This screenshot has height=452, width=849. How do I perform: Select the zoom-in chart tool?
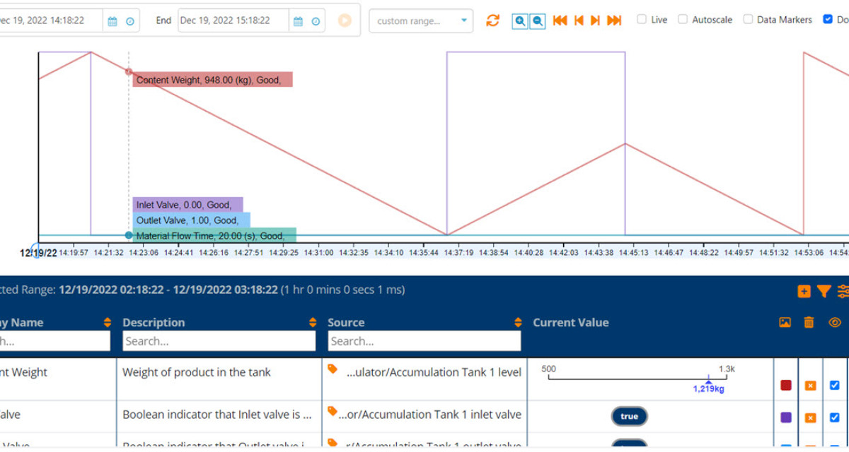pos(519,20)
